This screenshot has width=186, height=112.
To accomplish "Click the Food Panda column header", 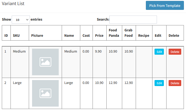I will click(114, 33).
